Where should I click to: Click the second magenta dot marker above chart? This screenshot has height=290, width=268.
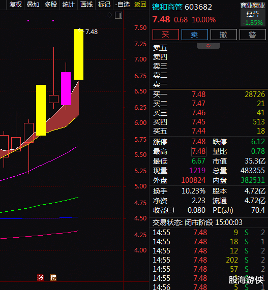[x=53, y=20]
